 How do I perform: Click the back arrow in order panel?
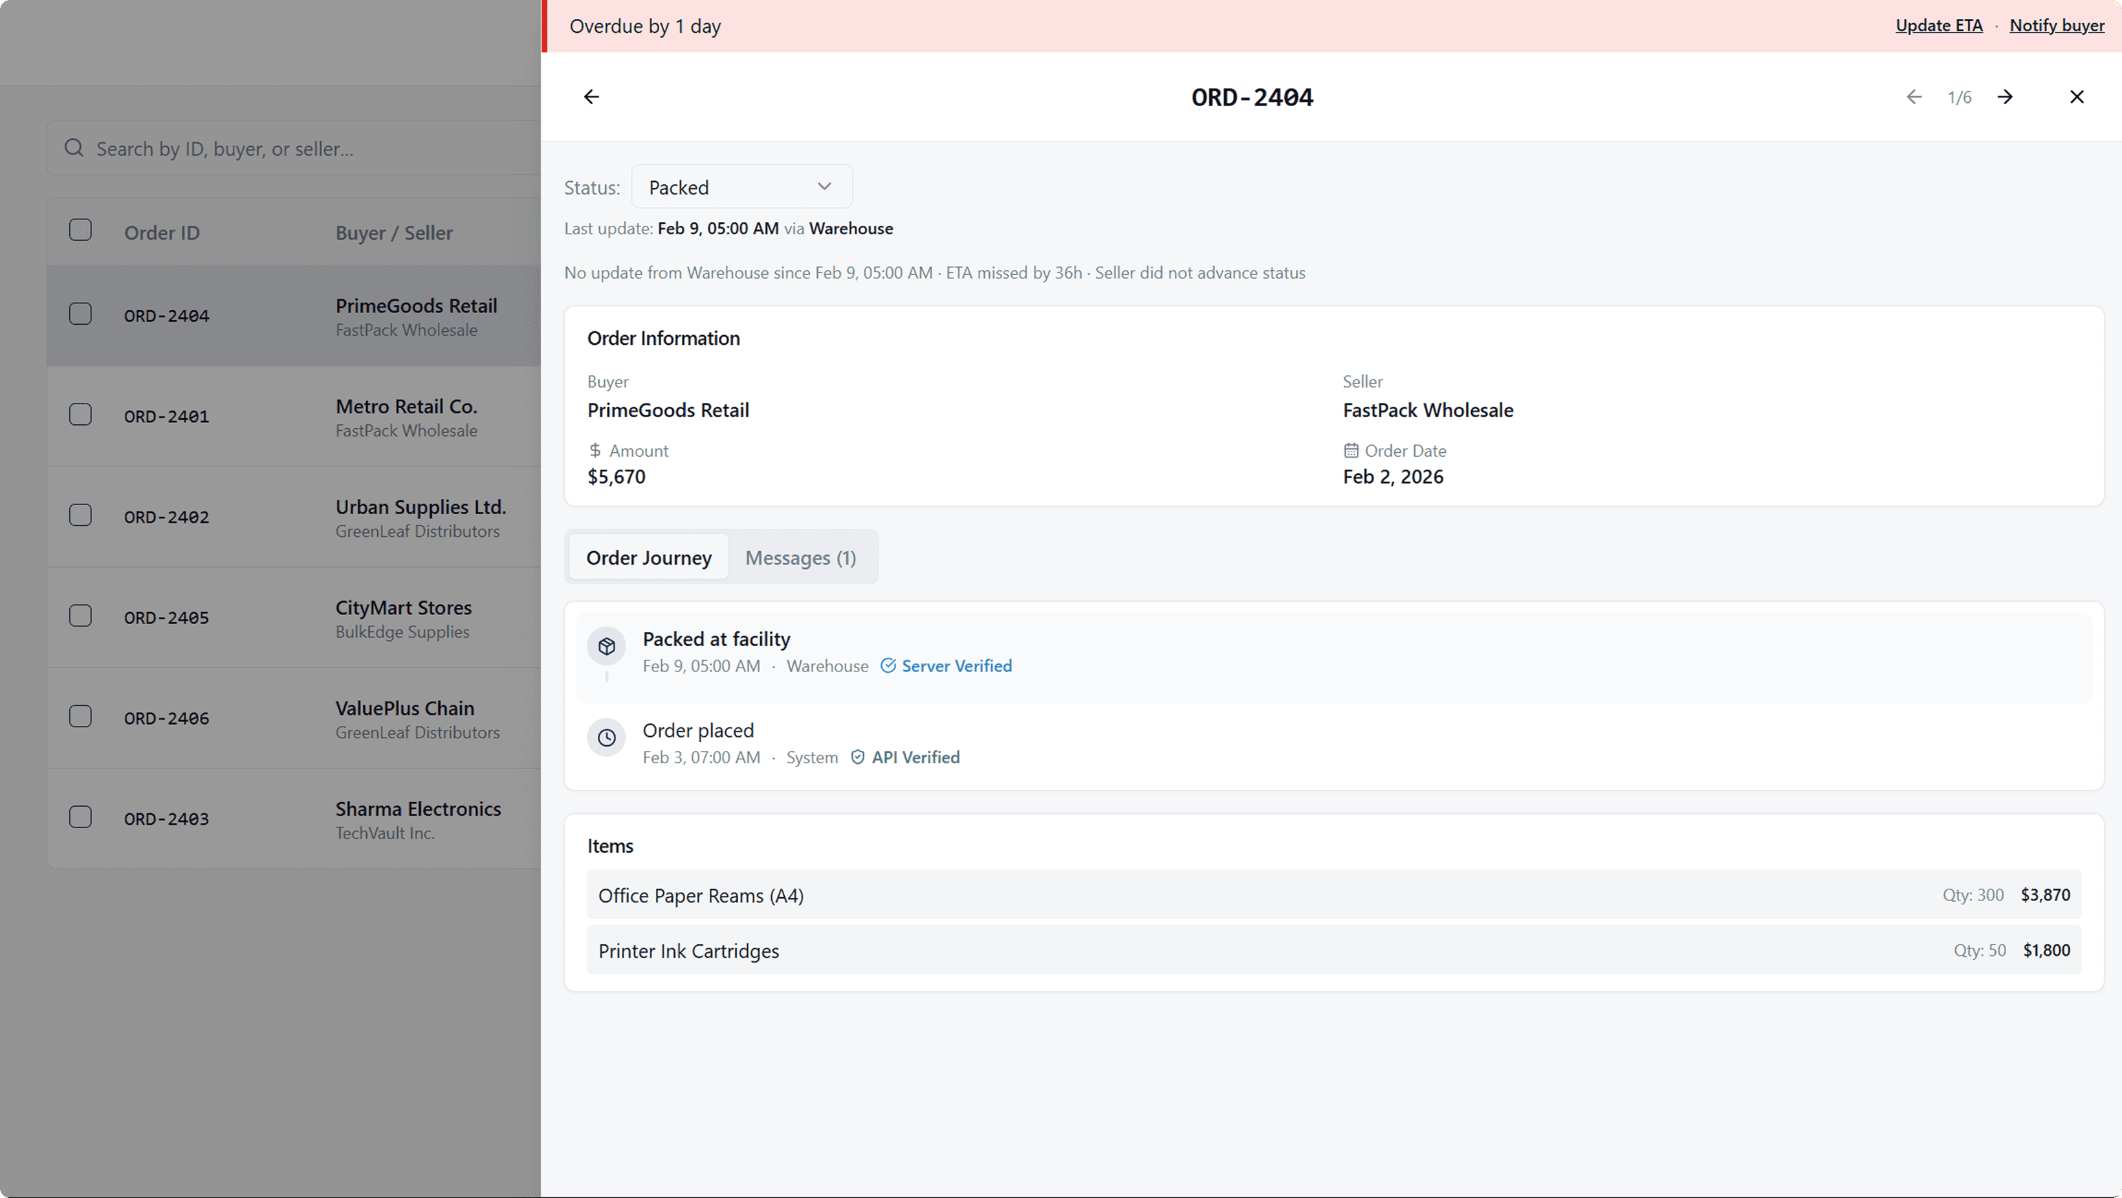tap(591, 97)
